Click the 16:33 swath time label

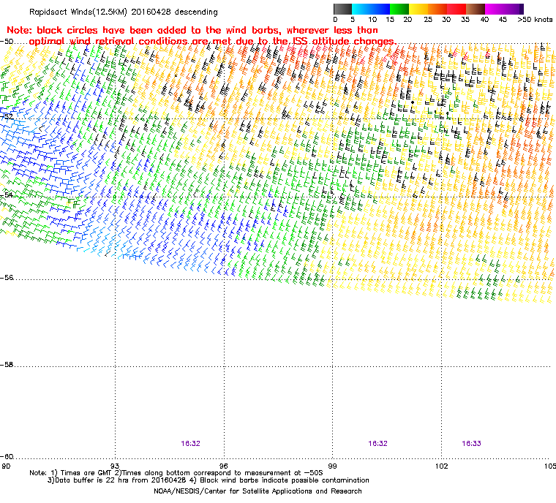[471, 444]
